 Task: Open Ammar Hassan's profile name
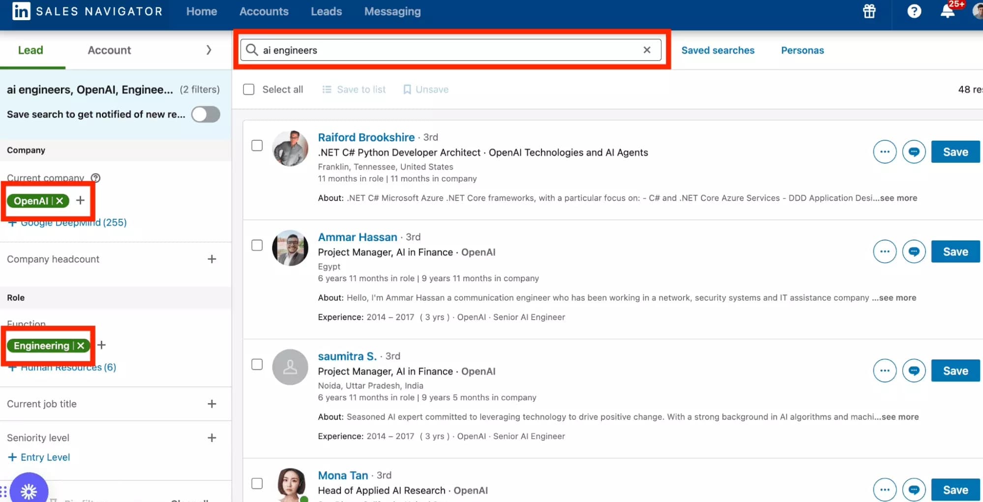click(357, 237)
